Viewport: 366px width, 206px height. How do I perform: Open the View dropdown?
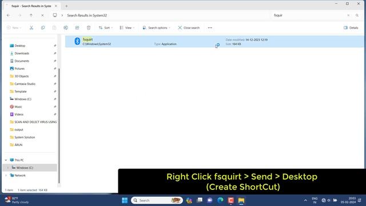click(x=127, y=28)
